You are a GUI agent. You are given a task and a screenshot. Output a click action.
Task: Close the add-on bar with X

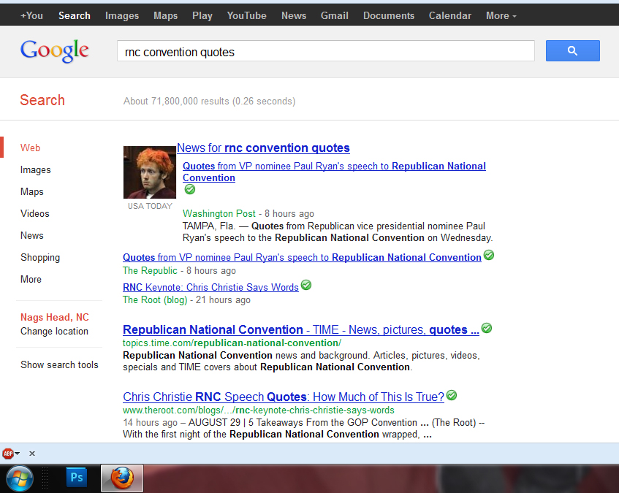32,454
